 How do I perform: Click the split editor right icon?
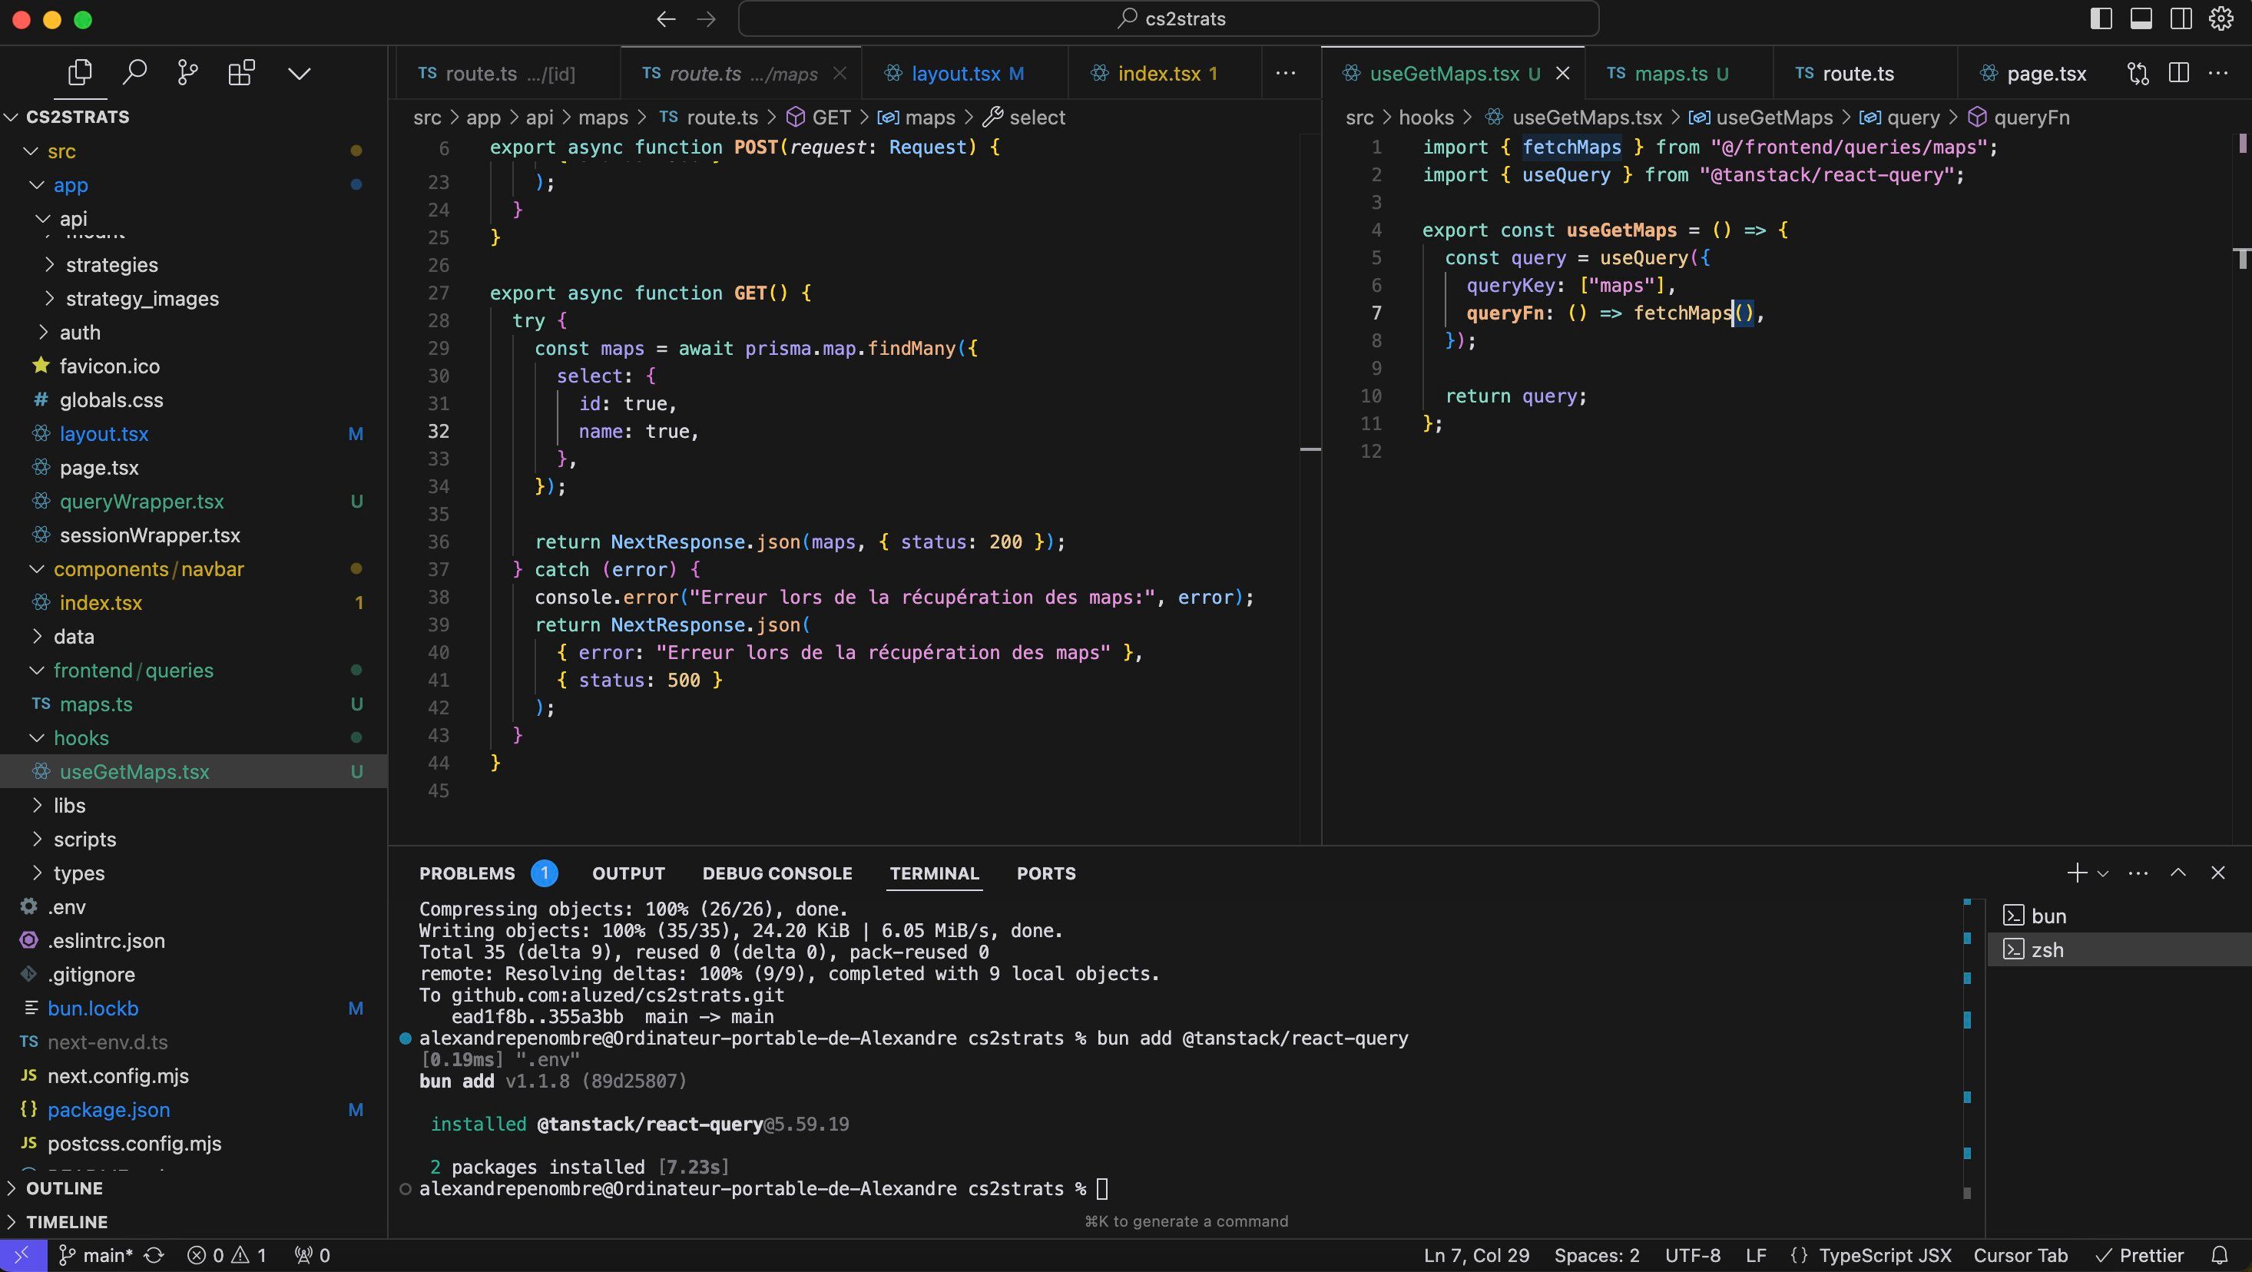pos(2178,74)
